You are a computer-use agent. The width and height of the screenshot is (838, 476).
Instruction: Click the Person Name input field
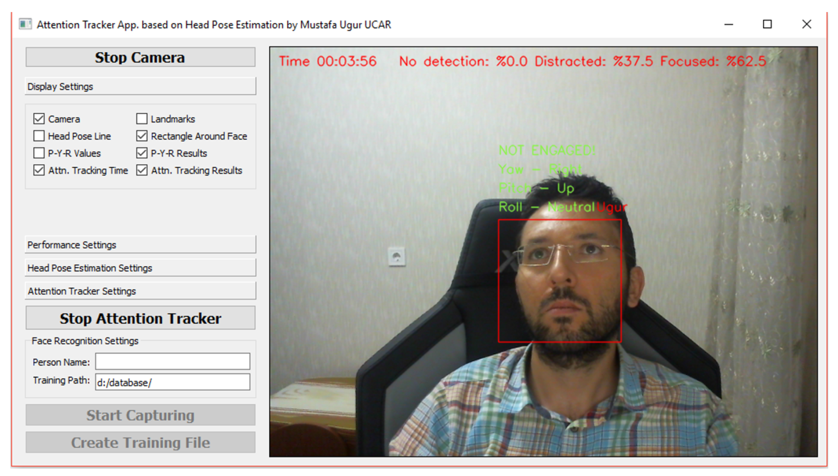(173, 361)
